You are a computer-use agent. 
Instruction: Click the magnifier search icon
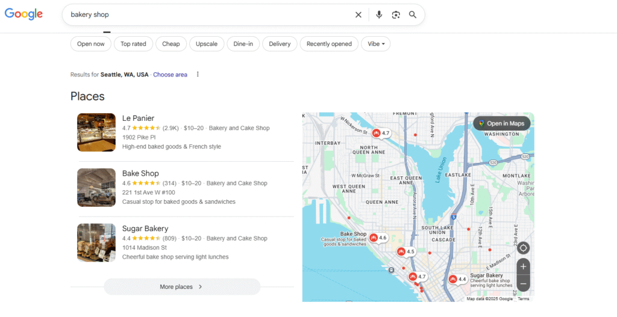coord(412,15)
